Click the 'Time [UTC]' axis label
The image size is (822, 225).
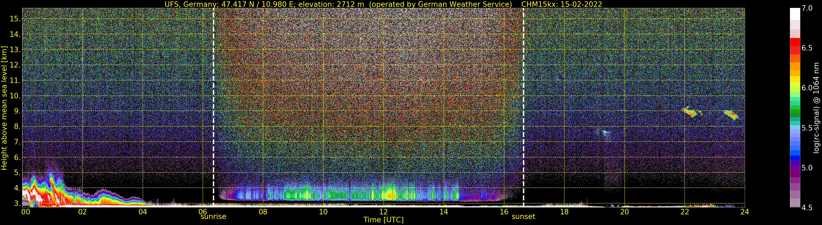[383, 220]
